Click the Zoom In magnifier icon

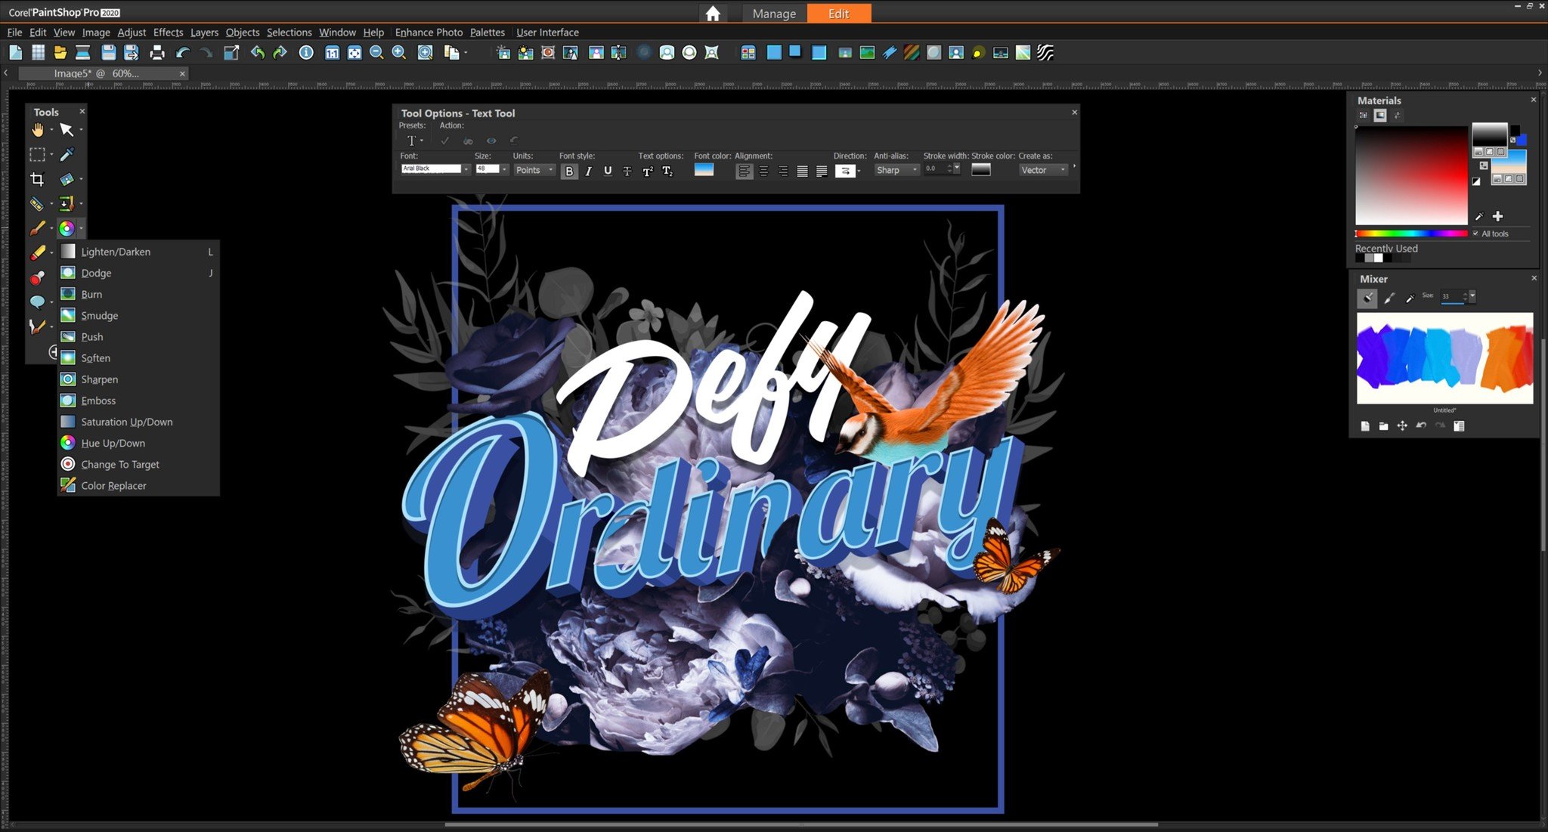[x=399, y=52]
